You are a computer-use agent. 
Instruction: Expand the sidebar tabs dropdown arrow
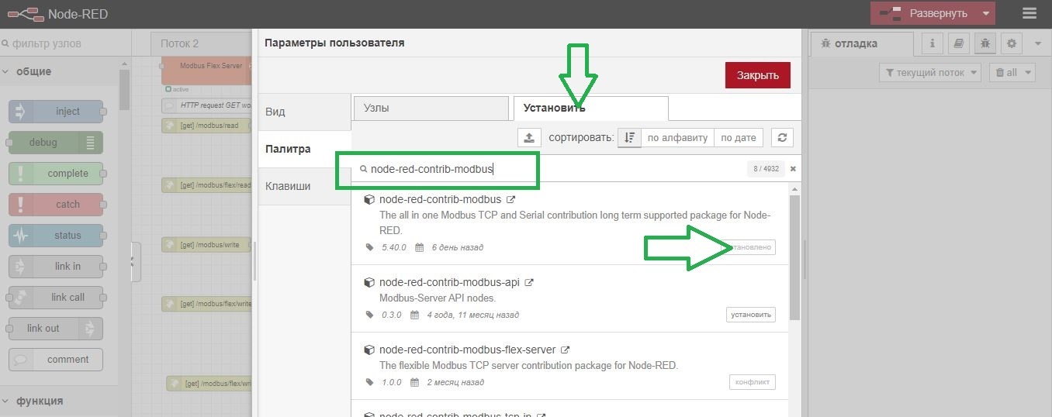click(1038, 43)
